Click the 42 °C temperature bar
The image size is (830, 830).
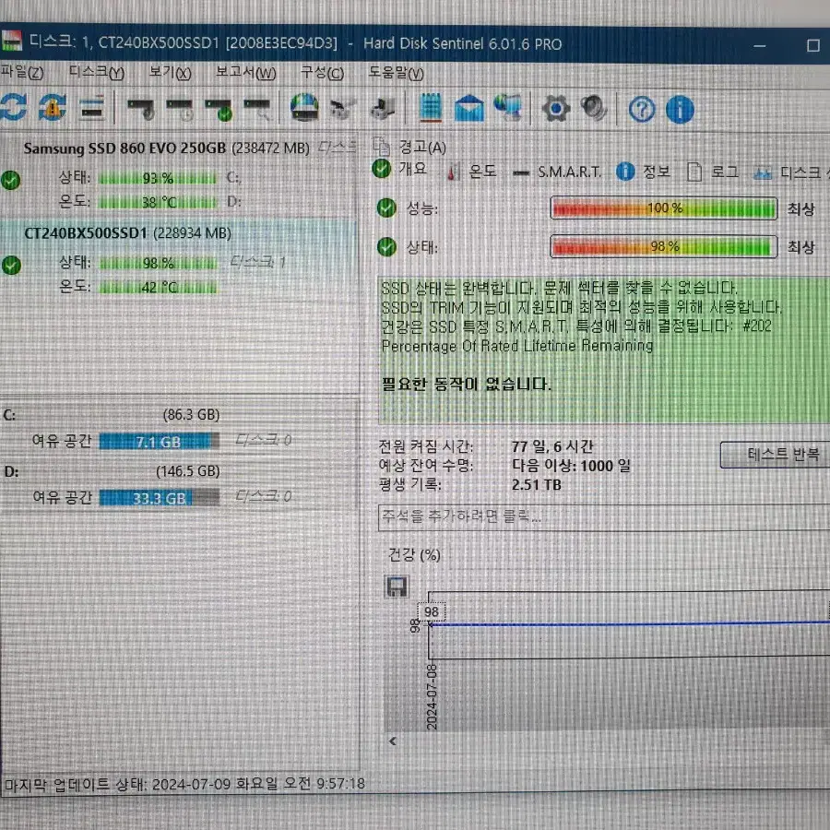point(158,288)
